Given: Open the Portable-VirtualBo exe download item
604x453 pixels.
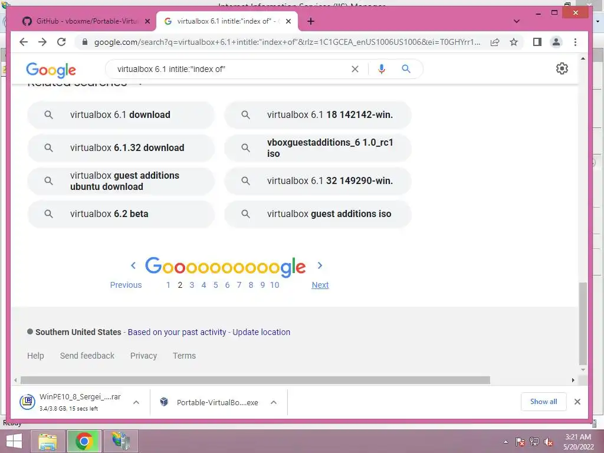Looking at the screenshot, I should [x=209, y=402].
